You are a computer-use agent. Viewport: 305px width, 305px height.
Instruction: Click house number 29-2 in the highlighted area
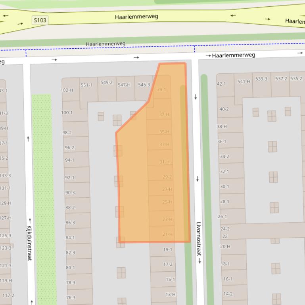tap(167, 177)
